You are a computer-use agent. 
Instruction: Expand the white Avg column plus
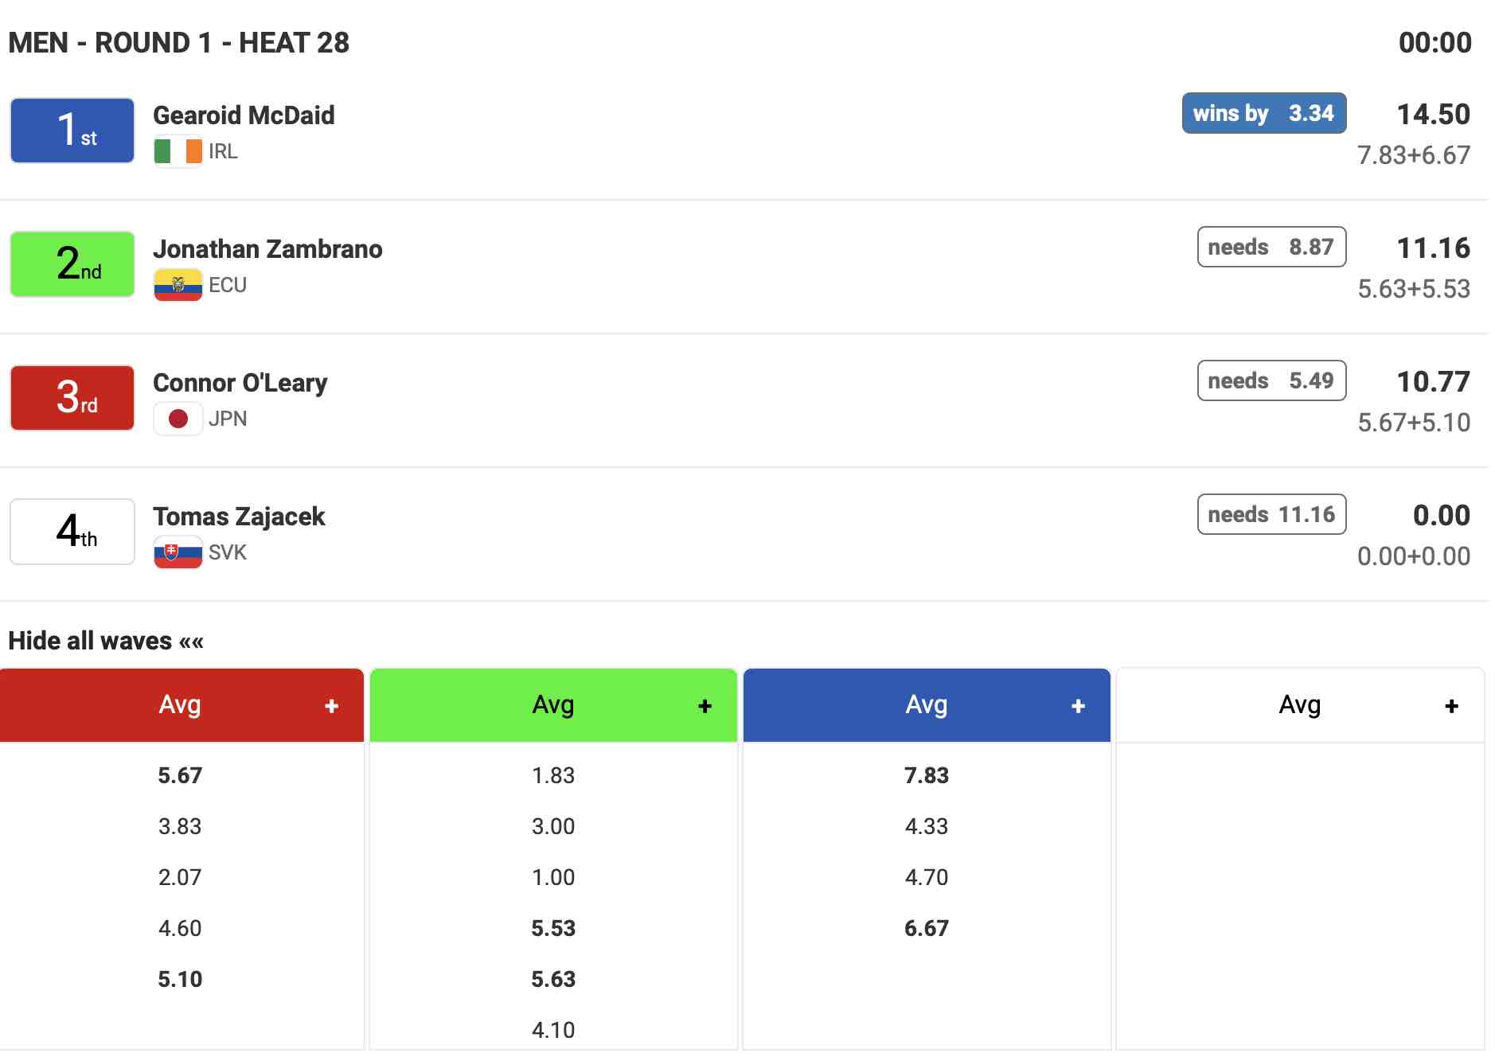1451,706
